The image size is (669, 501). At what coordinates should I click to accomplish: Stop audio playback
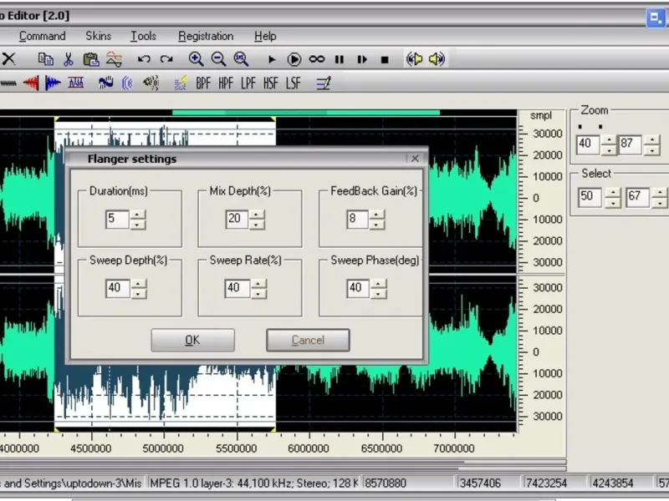point(385,59)
